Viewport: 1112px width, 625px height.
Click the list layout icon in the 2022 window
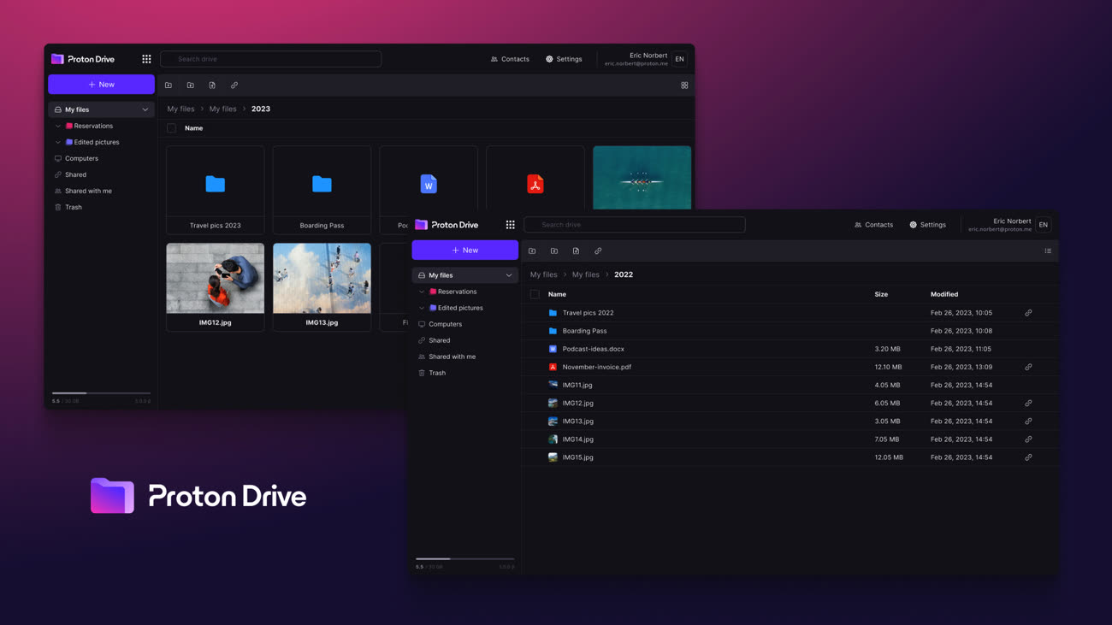(1048, 251)
